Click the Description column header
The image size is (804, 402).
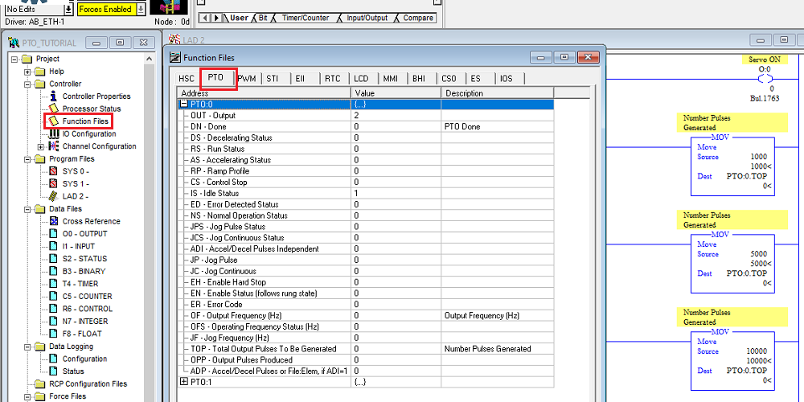(498, 93)
